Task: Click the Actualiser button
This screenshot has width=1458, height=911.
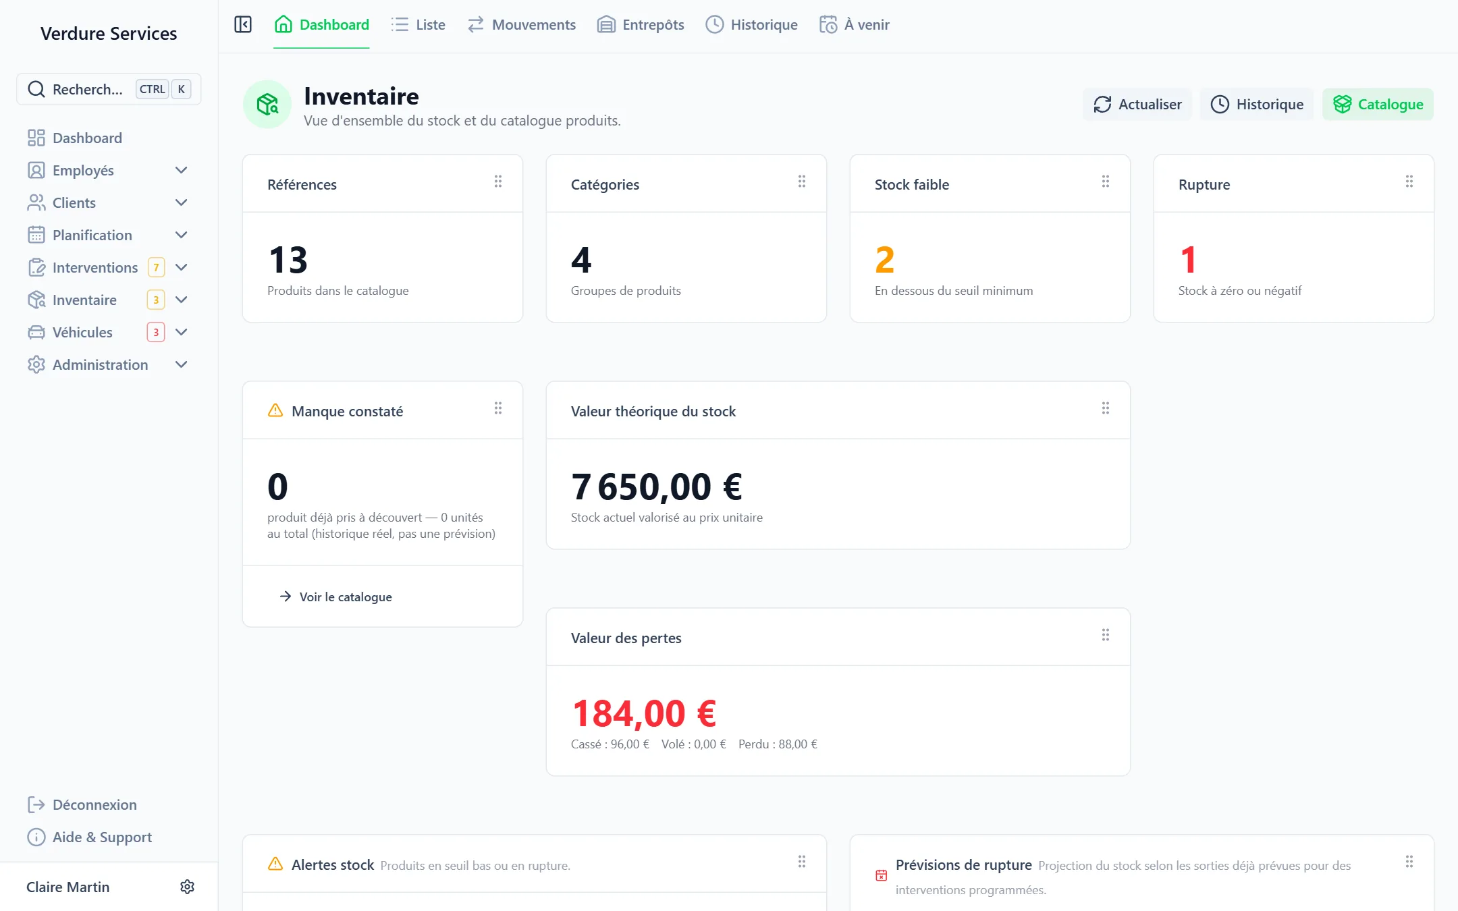Action: coord(1137,105)
